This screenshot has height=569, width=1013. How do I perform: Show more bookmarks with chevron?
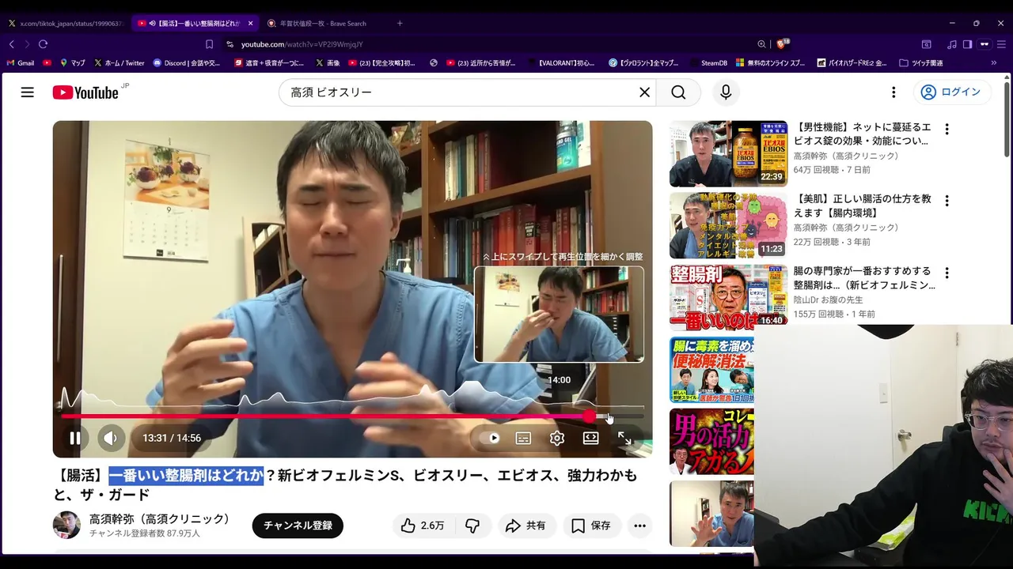tap(994, 62)
